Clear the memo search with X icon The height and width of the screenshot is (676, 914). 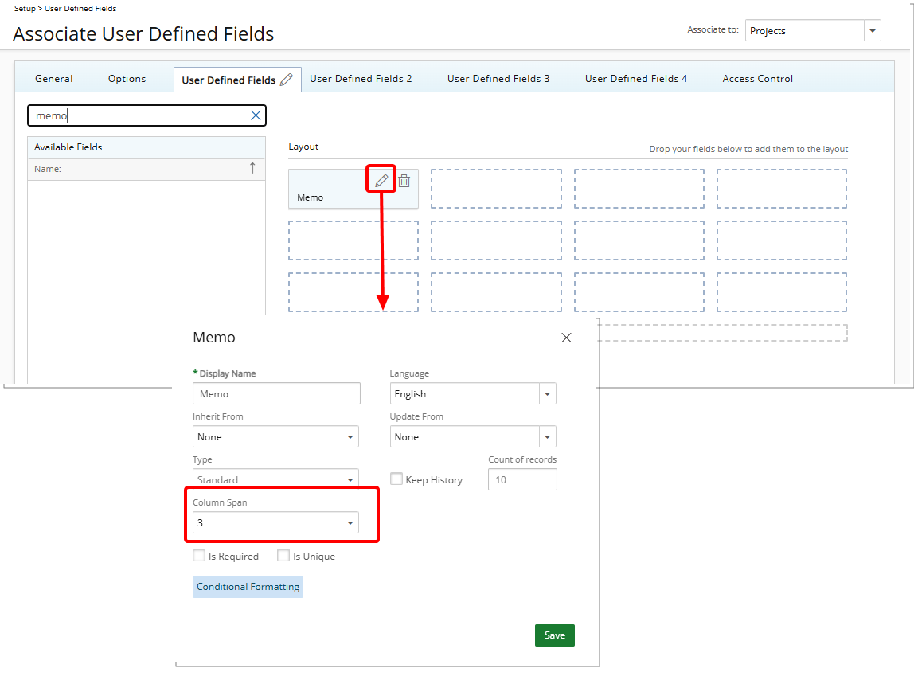coord(256,115)
